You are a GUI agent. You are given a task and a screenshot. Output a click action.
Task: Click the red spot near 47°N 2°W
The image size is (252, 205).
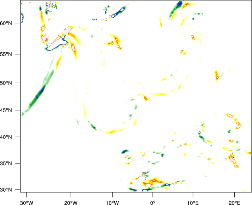(146, 98)
